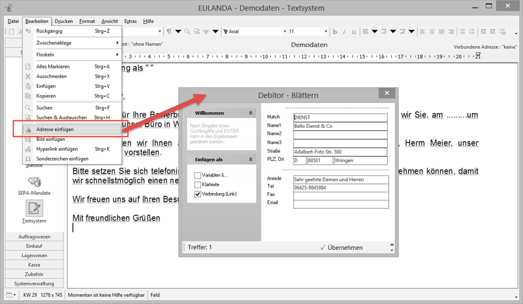
Task: Close the Debitor - Blättern dialog
Action: 386,93
